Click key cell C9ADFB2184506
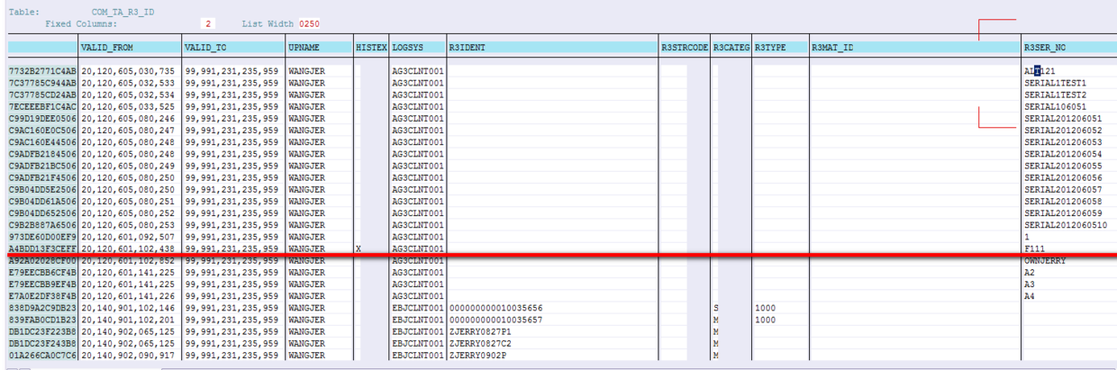Screen dimensions: 1117x370 [42, 154]
